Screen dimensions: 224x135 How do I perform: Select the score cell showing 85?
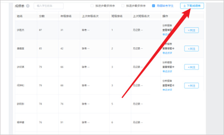(40, 48)
